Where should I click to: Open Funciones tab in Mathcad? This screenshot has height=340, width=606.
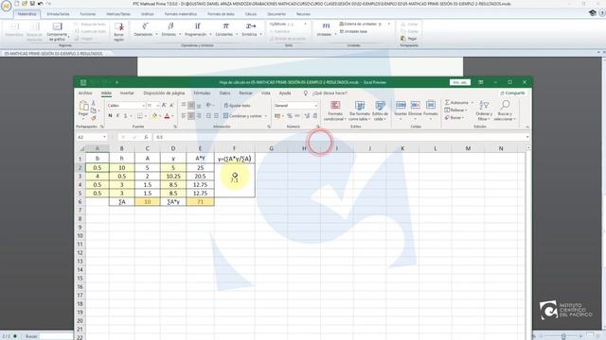(88, 14)
